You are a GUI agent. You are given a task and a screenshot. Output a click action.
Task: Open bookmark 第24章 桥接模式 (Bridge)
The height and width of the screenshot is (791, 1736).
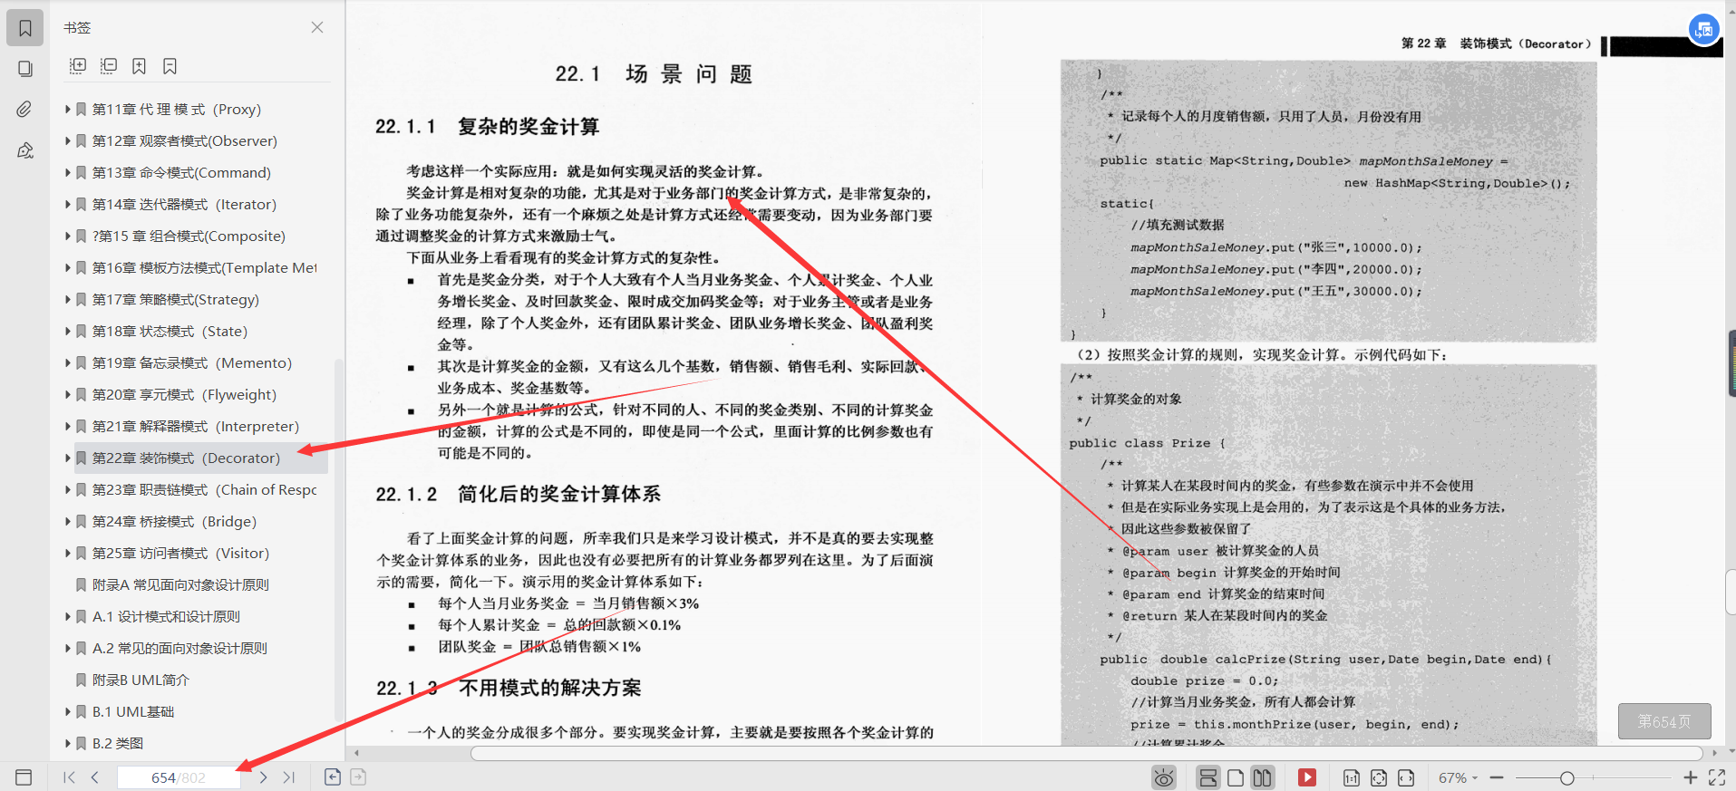coord(174,521)
